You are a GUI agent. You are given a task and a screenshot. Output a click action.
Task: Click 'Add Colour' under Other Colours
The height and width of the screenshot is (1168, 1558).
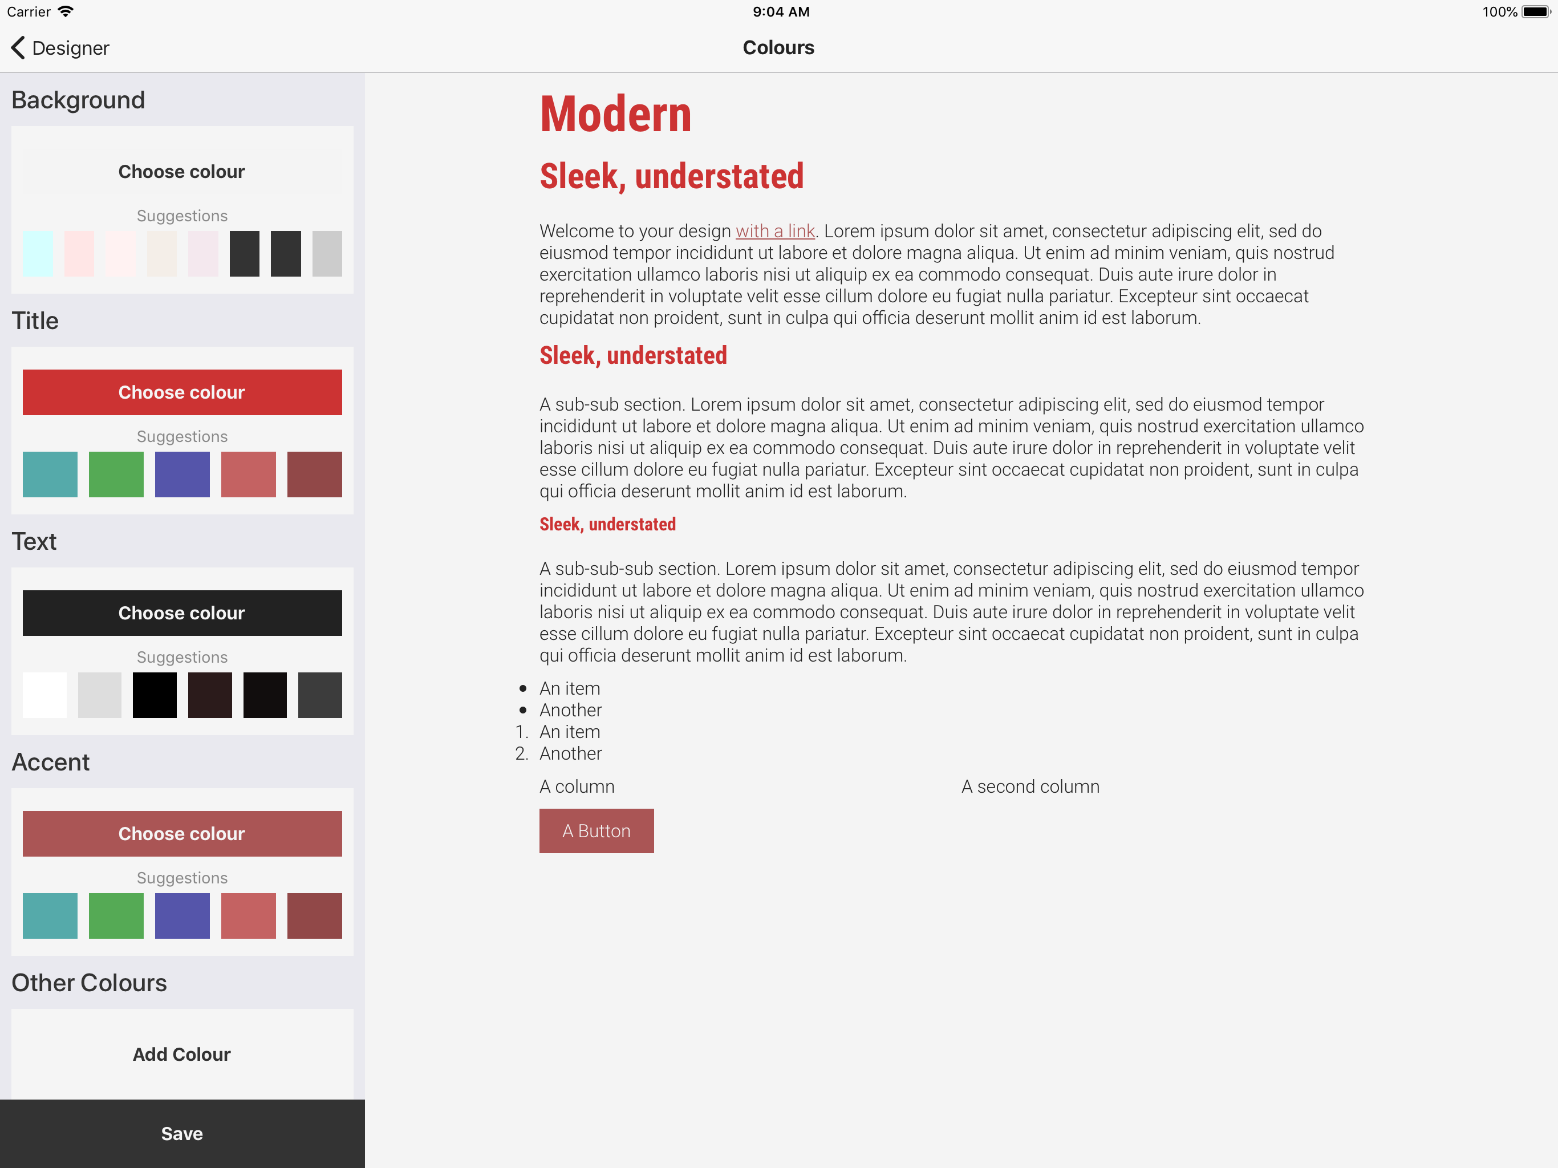[x=181, y=1054]
